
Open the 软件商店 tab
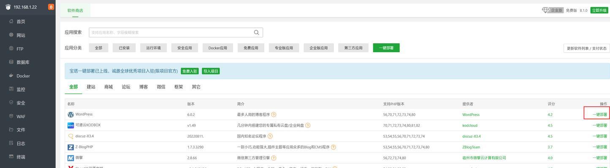pos(75,10)
